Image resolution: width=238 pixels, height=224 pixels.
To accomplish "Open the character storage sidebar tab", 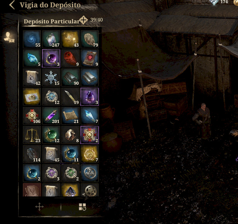I will tap(9, 37).
